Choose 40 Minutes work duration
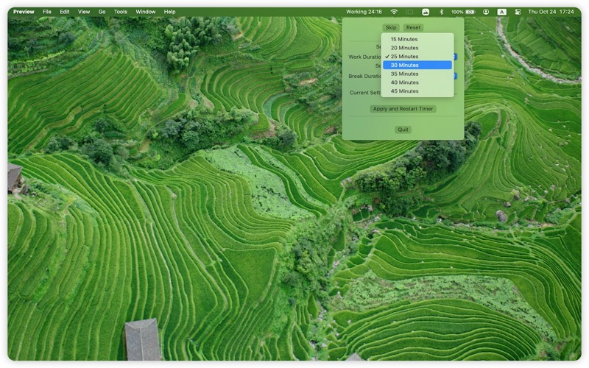 tap(417, 82)
